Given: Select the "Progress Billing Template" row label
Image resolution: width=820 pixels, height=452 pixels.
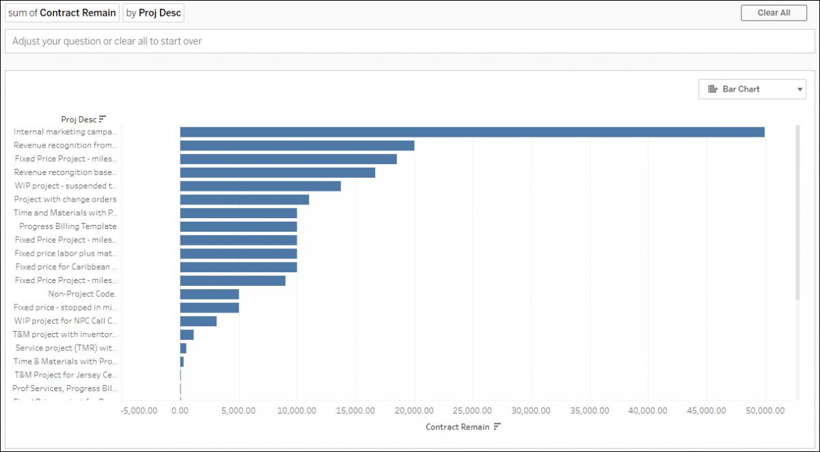Looking at the screenshot, I should (68, 226).
